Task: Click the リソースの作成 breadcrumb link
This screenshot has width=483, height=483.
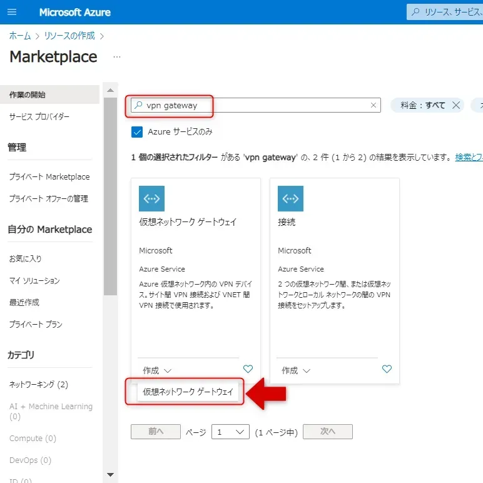Action: [69, 36]
